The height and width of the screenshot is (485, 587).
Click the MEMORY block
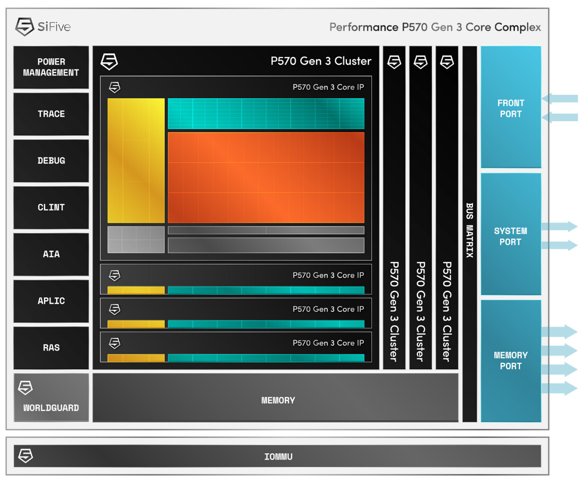(x=275, y=398)
